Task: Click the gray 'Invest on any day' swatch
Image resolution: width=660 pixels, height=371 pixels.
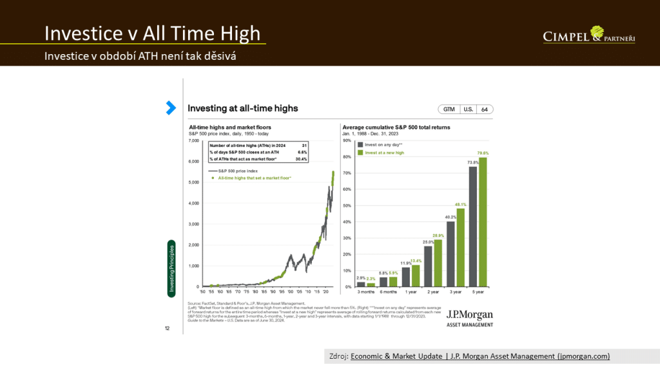Action: 360,145
